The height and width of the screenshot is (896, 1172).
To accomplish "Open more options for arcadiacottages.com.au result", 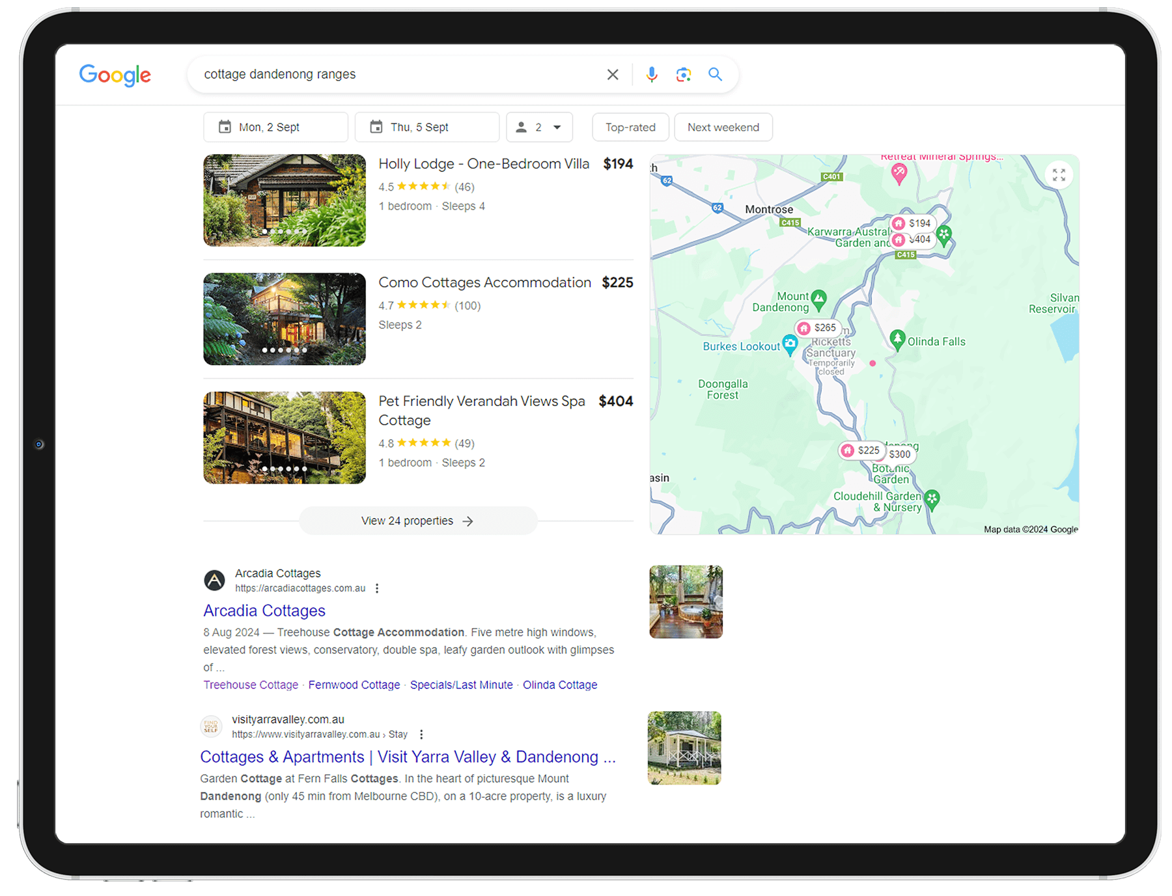I will coord(377,588).
